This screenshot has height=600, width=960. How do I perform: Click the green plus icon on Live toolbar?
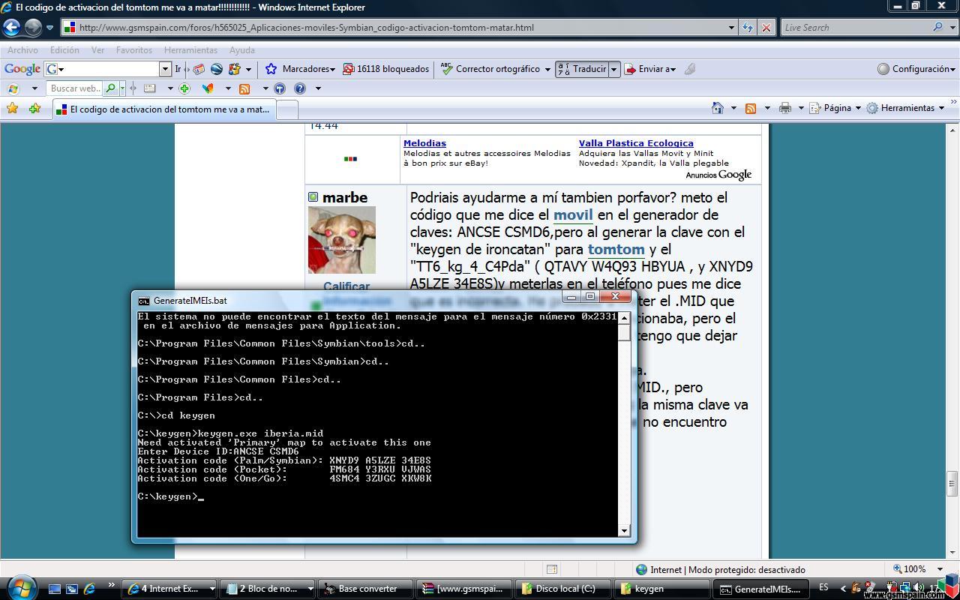(x=184, y=88)
